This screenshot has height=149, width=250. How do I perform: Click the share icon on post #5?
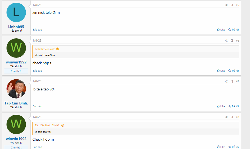(226, 5)
